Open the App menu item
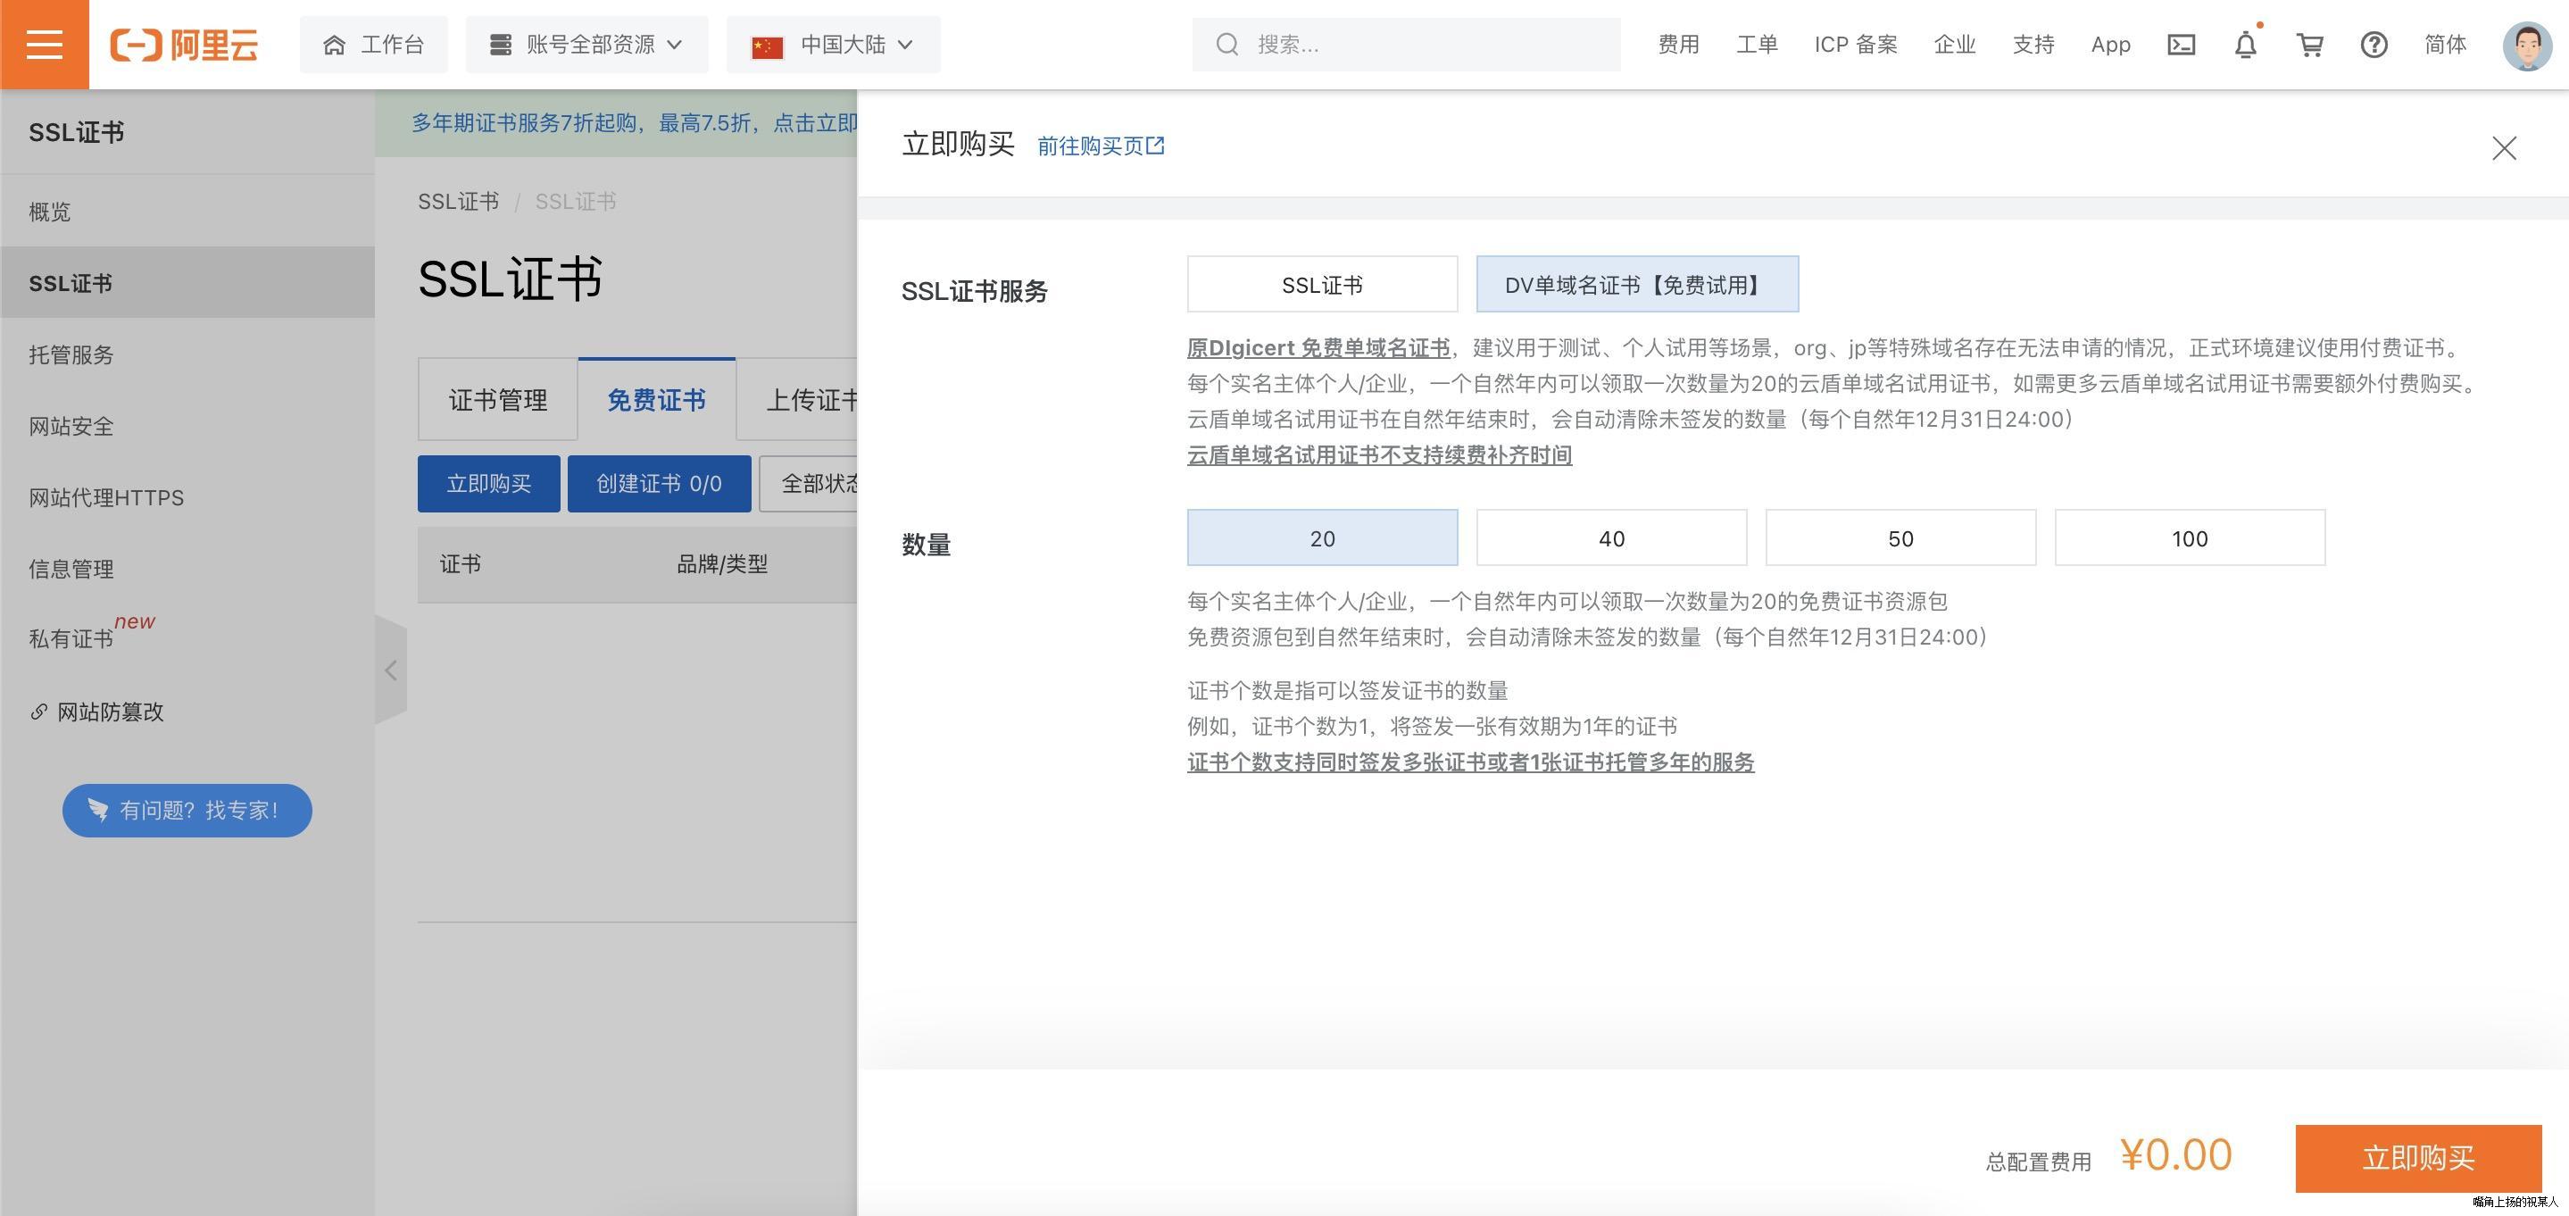This screenshot has width=2569, height=1216. (2110, 45)
